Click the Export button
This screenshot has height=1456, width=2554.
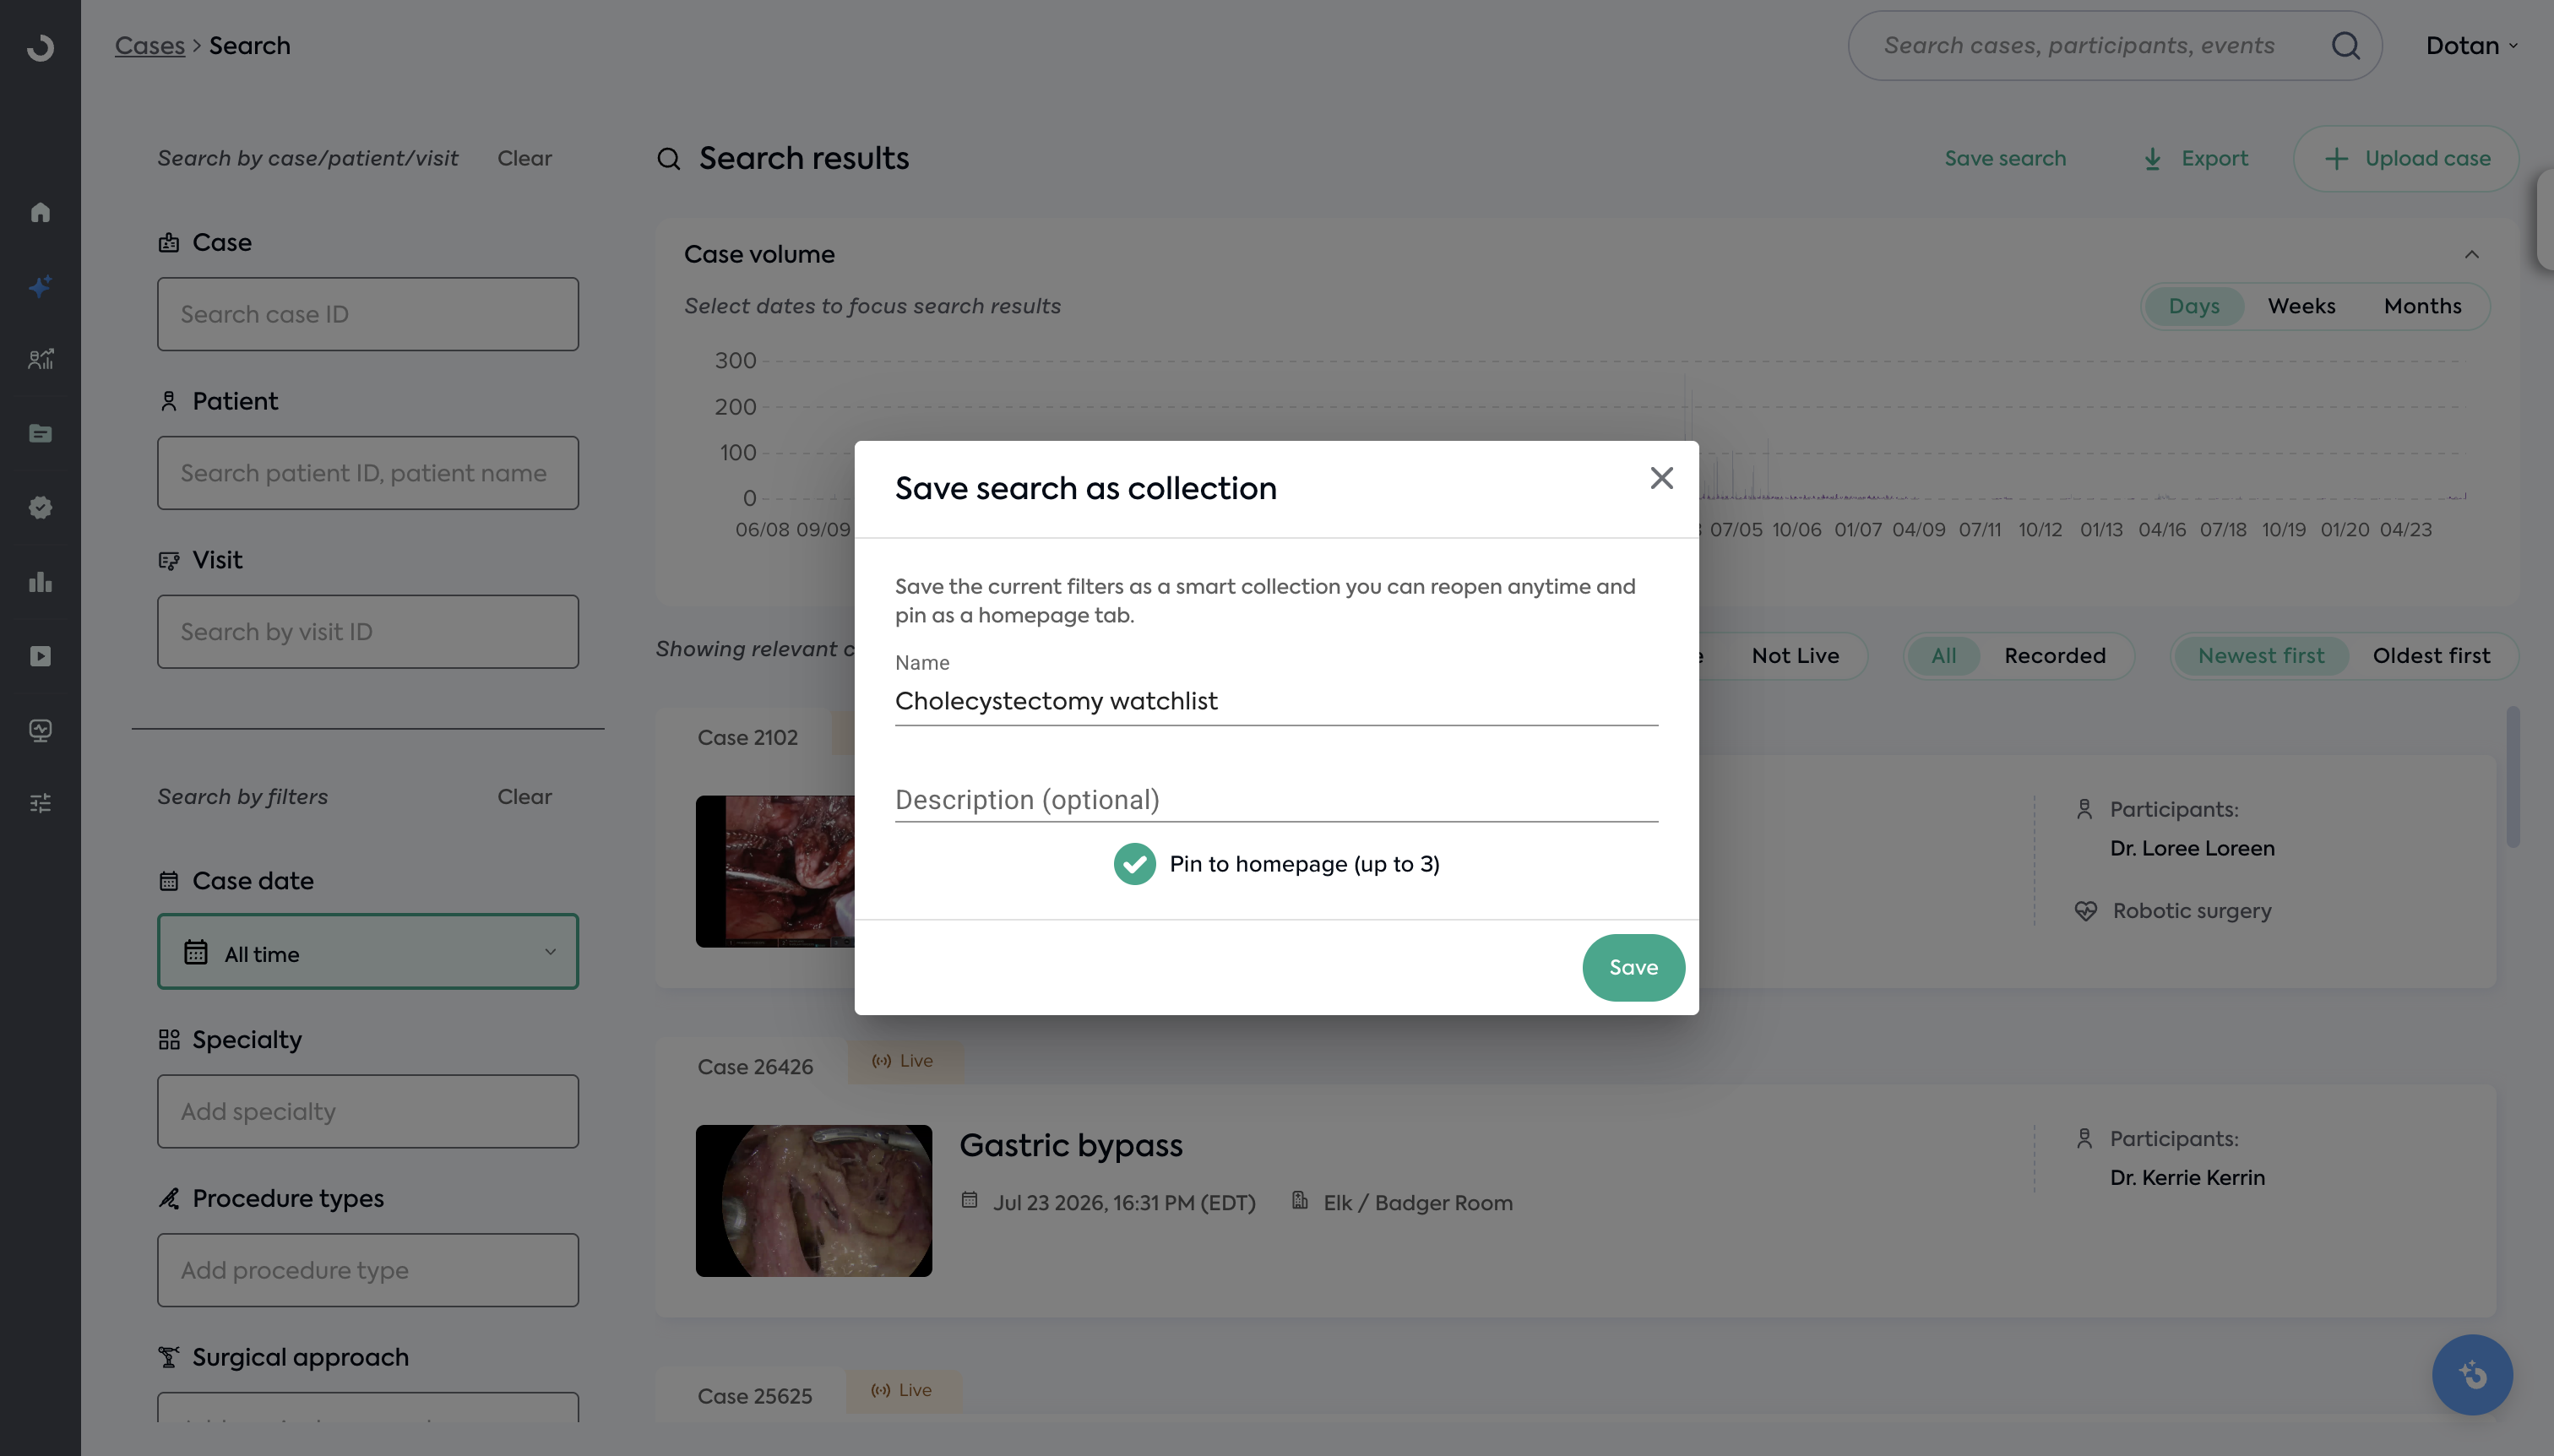tap(2194, 158)
